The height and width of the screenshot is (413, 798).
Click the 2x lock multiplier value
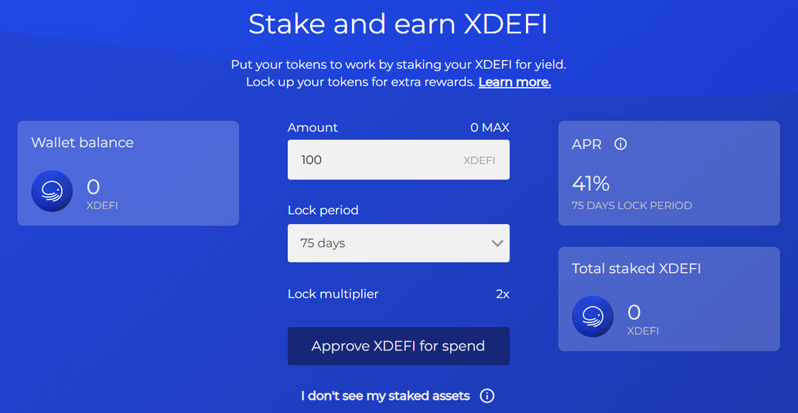pos(503,294)
